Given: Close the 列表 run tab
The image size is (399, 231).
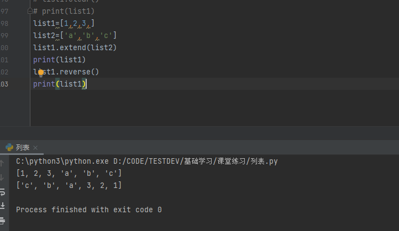Looking at the screenshot, I should pyautogui.click(x=36, y=148).
